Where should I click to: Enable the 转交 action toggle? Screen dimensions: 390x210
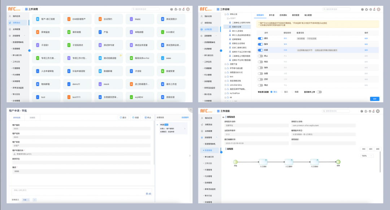tap(260, 62)
